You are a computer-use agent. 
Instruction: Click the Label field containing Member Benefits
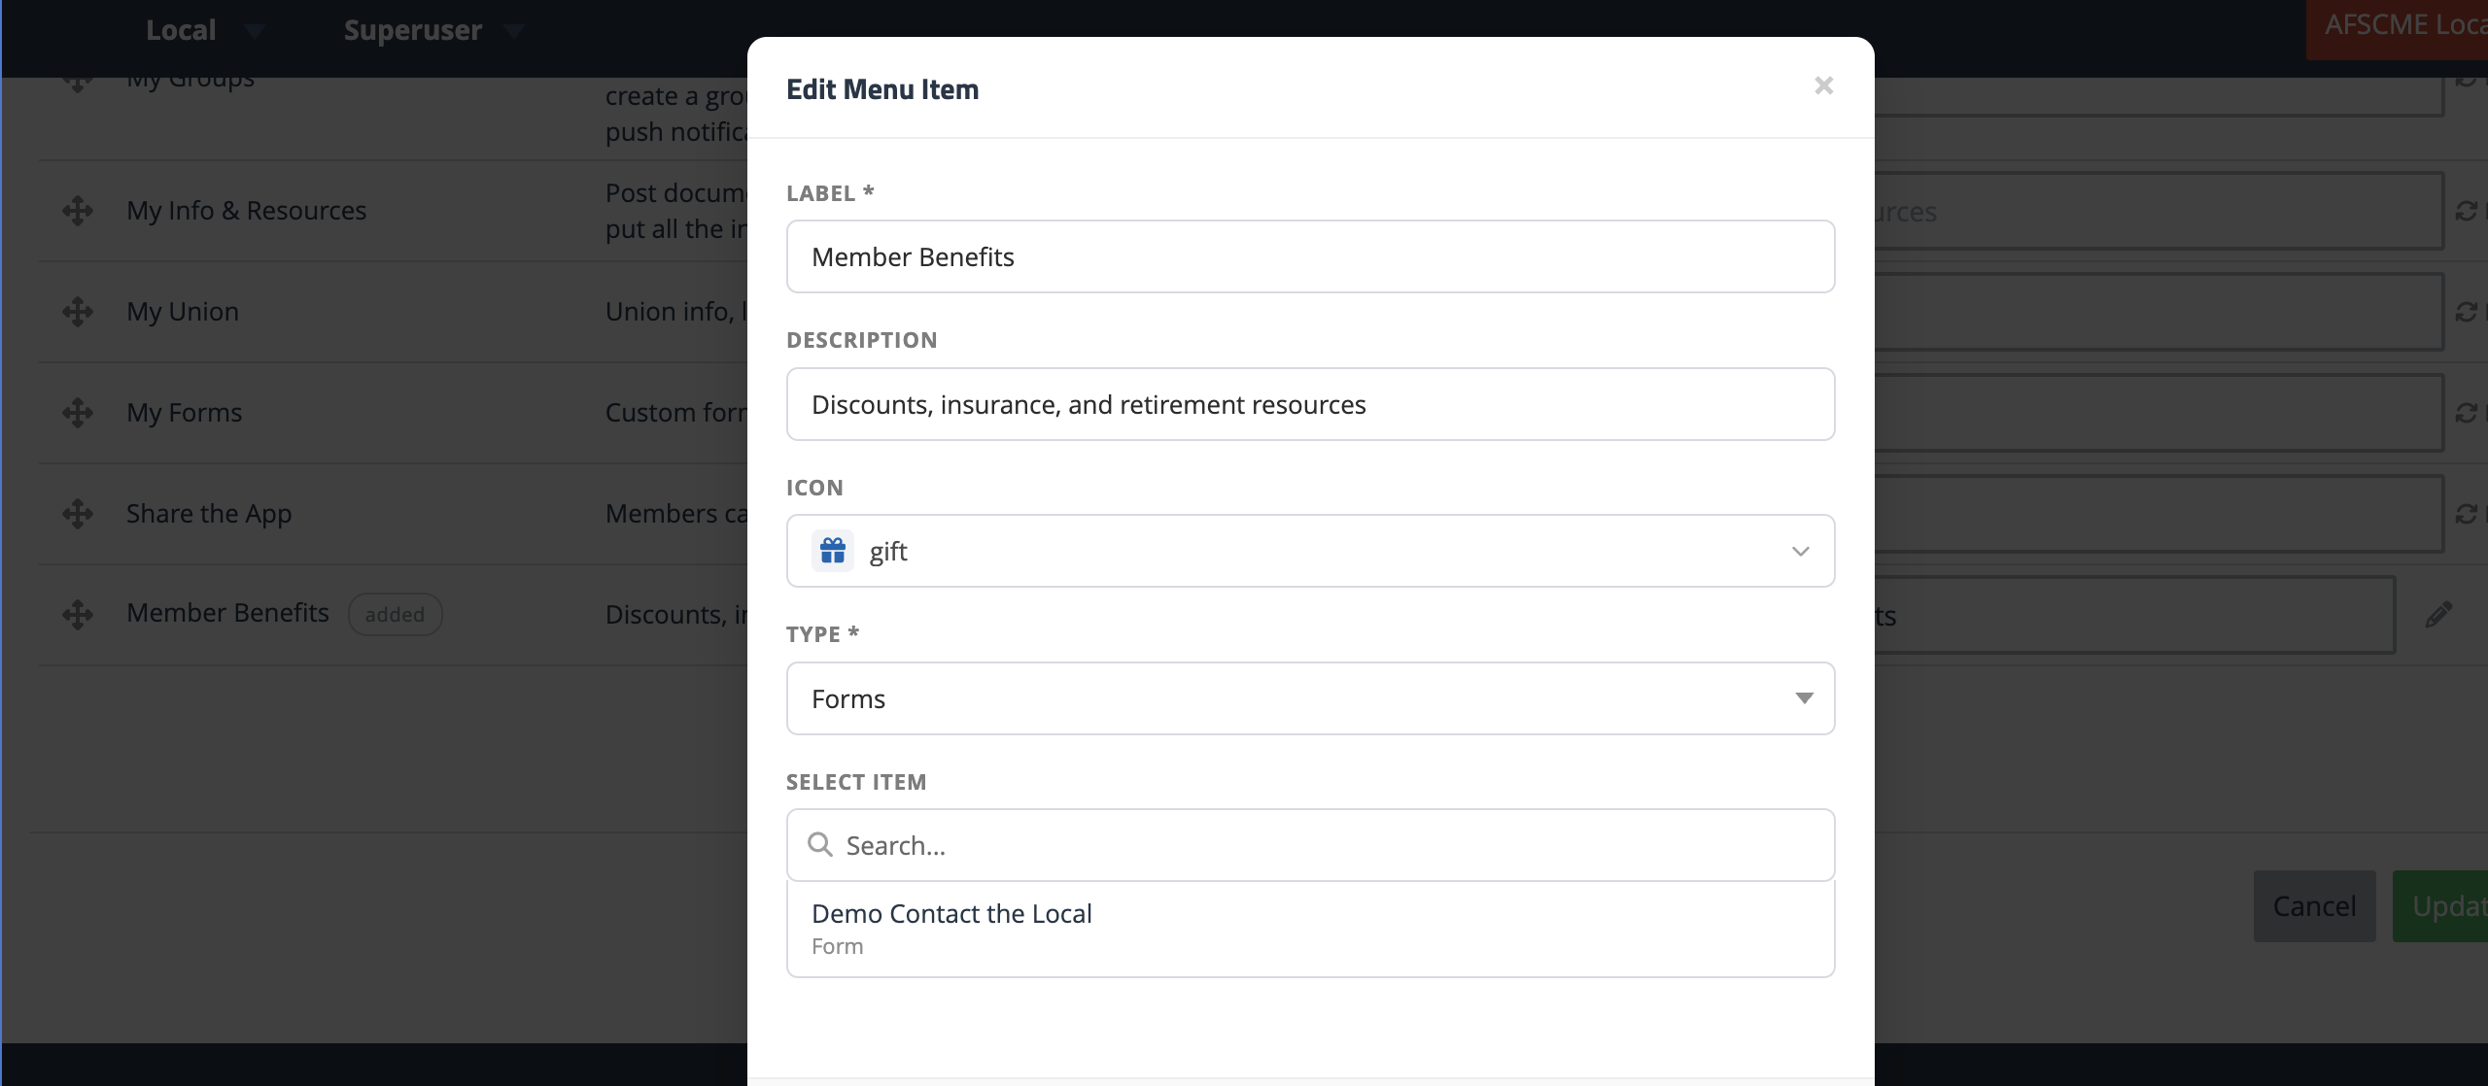click(1310, 256)
